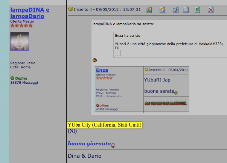The height and width of the screenshot is (163, 227).
Task: Click the '(NI)' text below the highlighted line
Action: tap(72, 131)
